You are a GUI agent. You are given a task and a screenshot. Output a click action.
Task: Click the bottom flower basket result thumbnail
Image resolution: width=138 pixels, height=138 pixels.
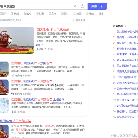point(4,131)
